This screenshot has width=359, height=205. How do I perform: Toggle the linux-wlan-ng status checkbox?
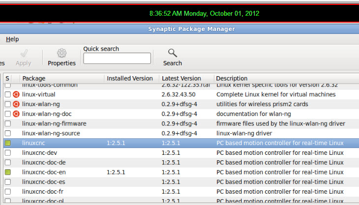[8, 104]
